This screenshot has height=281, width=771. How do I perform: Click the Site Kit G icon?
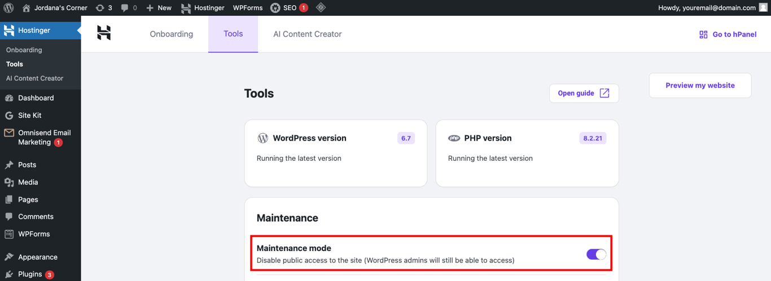point(9,115)
